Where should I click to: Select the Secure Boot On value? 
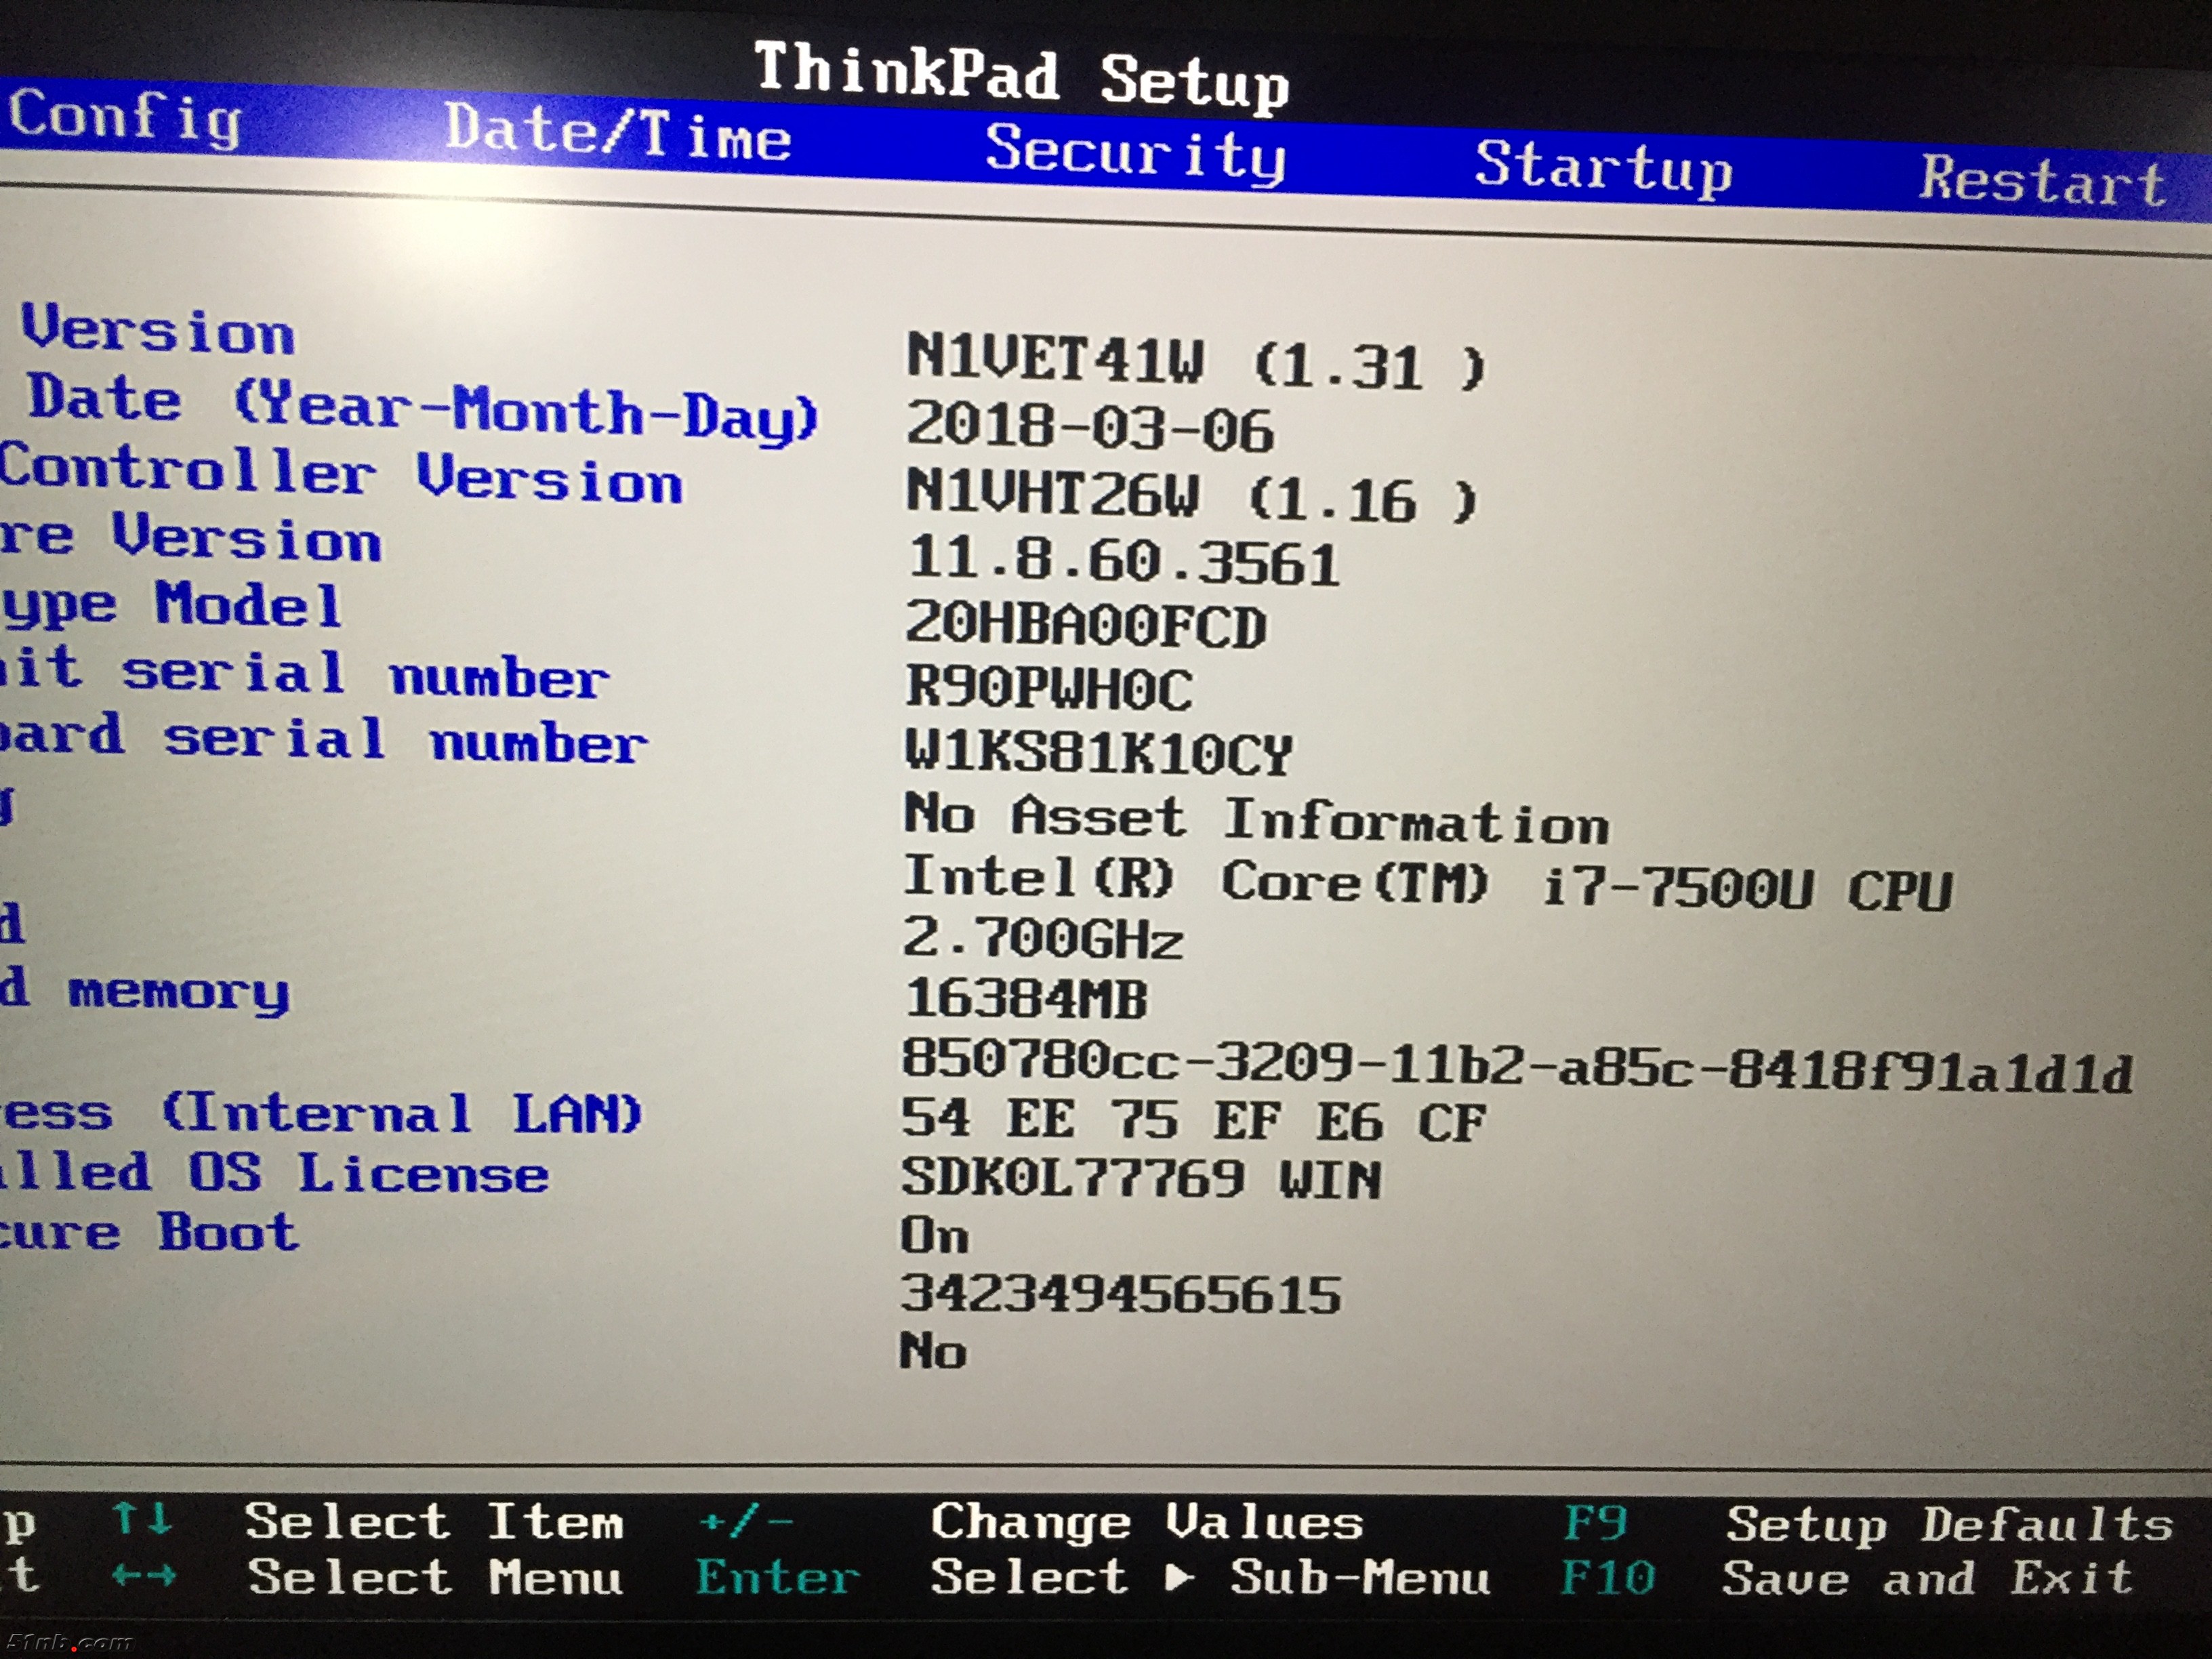click(x=934, y=1236)
